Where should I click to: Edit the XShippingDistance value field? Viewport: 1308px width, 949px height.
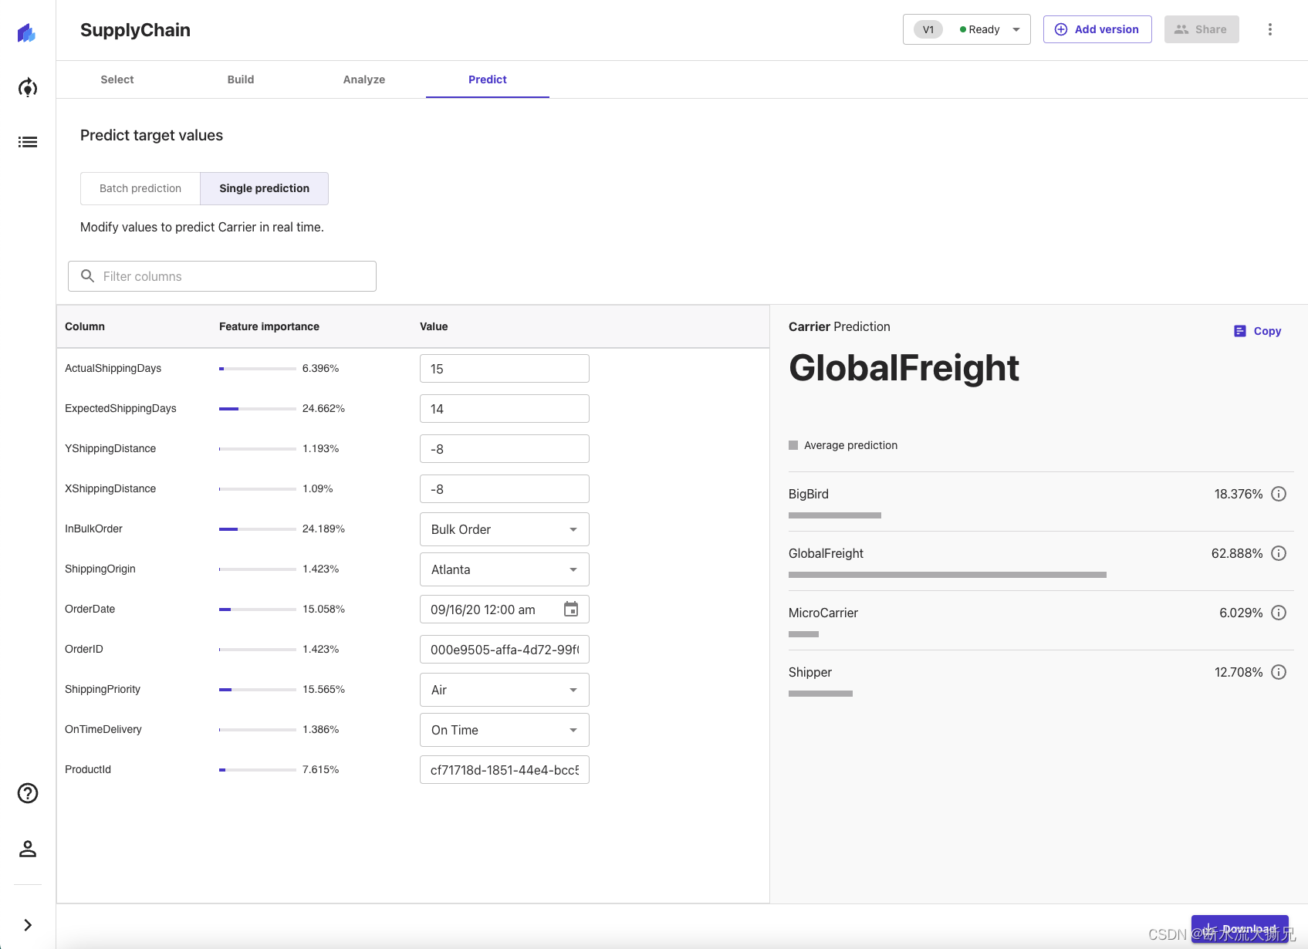pyautogui.click(x=505, y=489)
